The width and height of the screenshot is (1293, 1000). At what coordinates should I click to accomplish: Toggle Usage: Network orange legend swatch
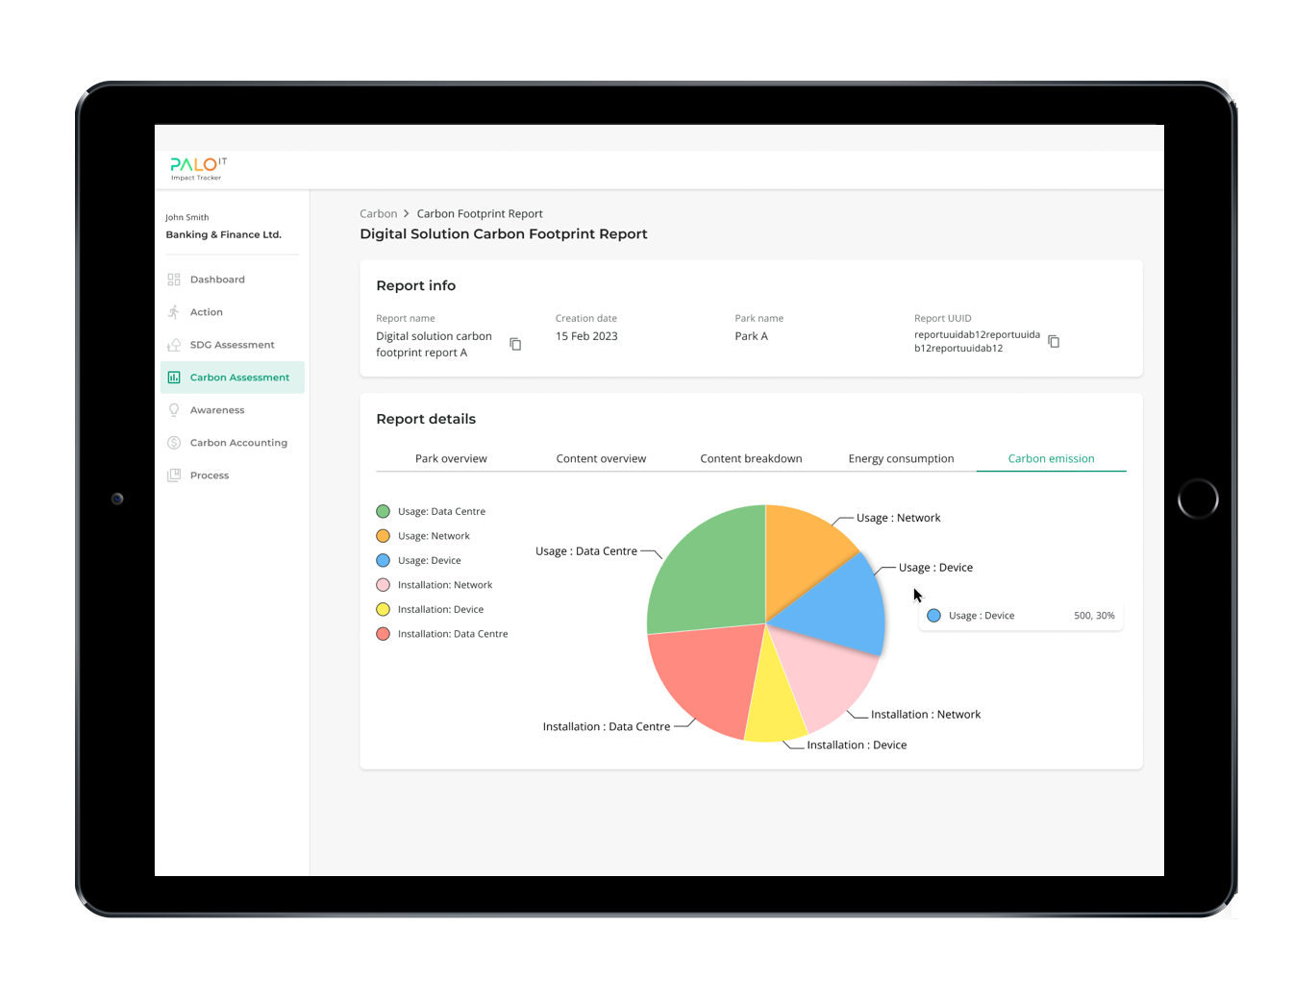[383, 536]
